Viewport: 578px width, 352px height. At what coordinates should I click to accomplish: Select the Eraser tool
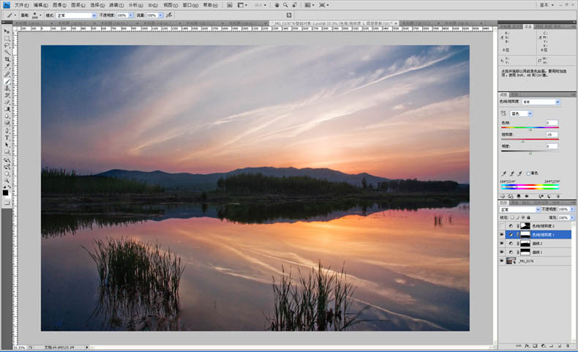7,102
